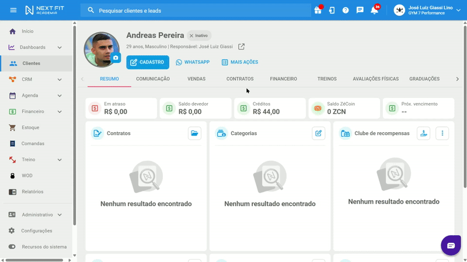This screenshot has height=262, width=467.
Task: Open the messages chat icon in header
Action: (x=360, y=10)
